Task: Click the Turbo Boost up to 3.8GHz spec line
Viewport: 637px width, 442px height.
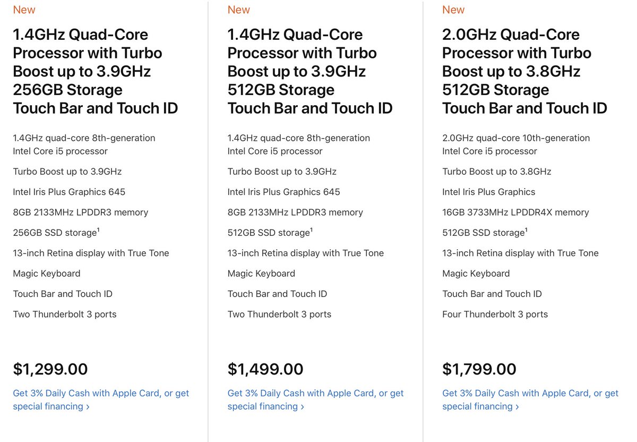Action: (x=497, y=172)
